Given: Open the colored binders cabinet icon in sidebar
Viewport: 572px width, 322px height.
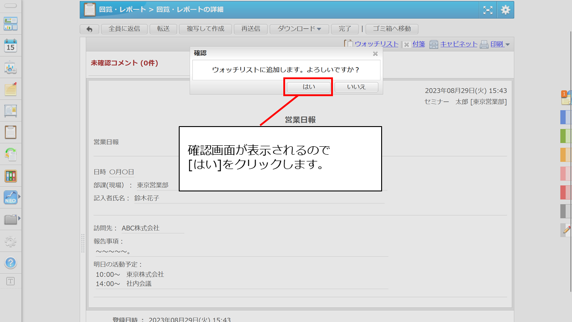Looking at the screenshot, I should click(x=10, y=176).
